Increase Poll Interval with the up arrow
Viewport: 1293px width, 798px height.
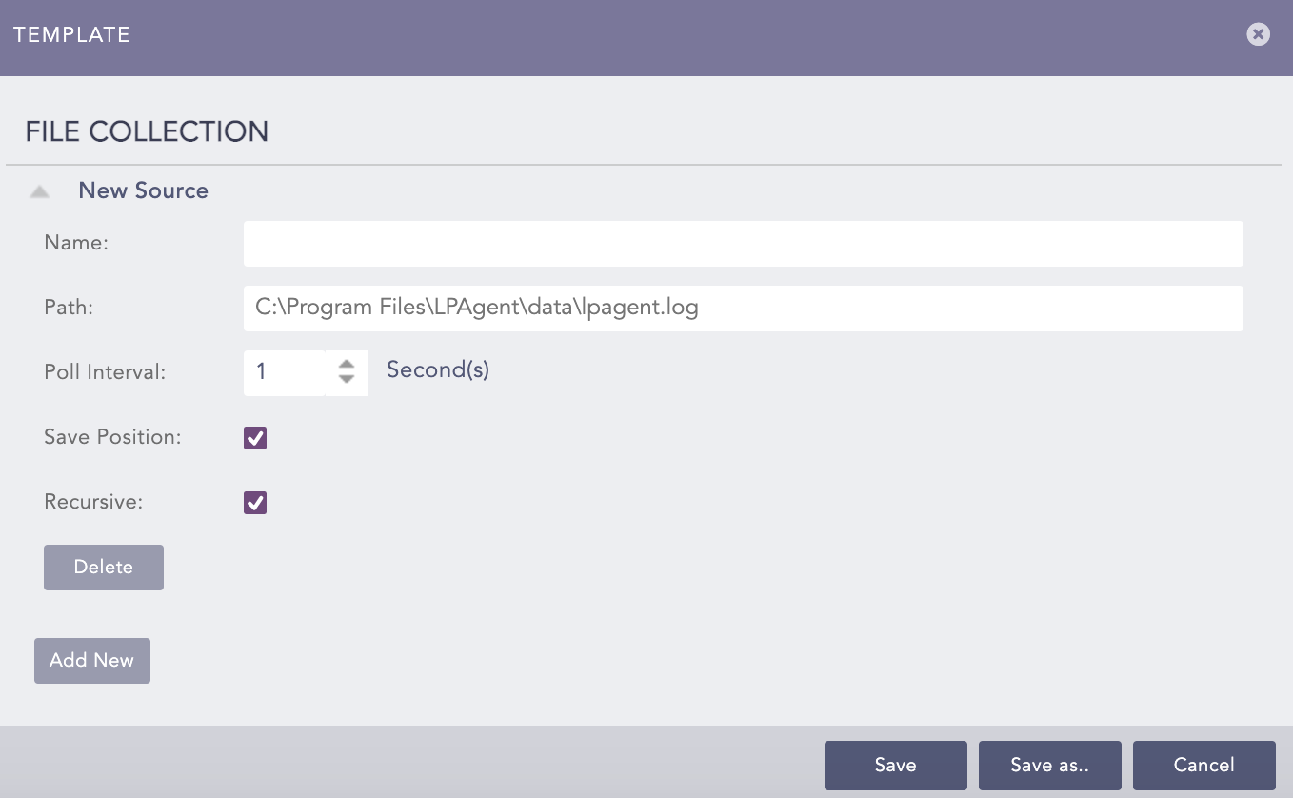click(347, 364)
